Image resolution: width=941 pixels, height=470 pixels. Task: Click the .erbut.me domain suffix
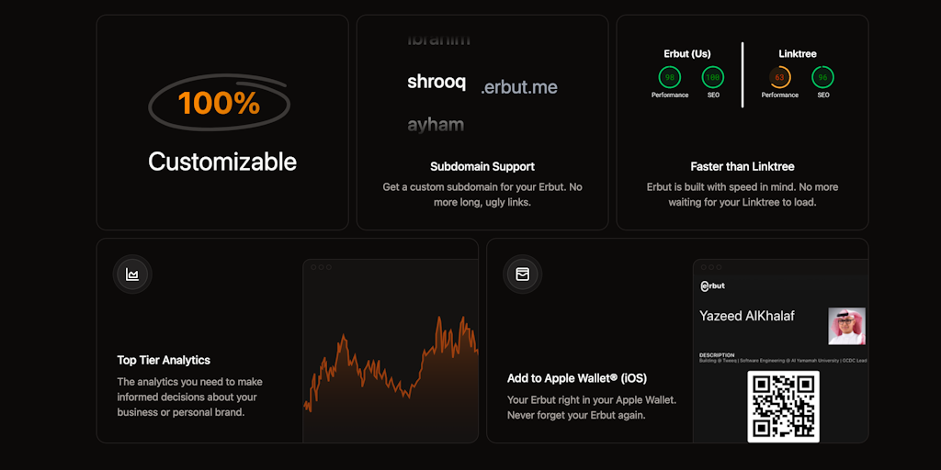[x=519, y=87]
